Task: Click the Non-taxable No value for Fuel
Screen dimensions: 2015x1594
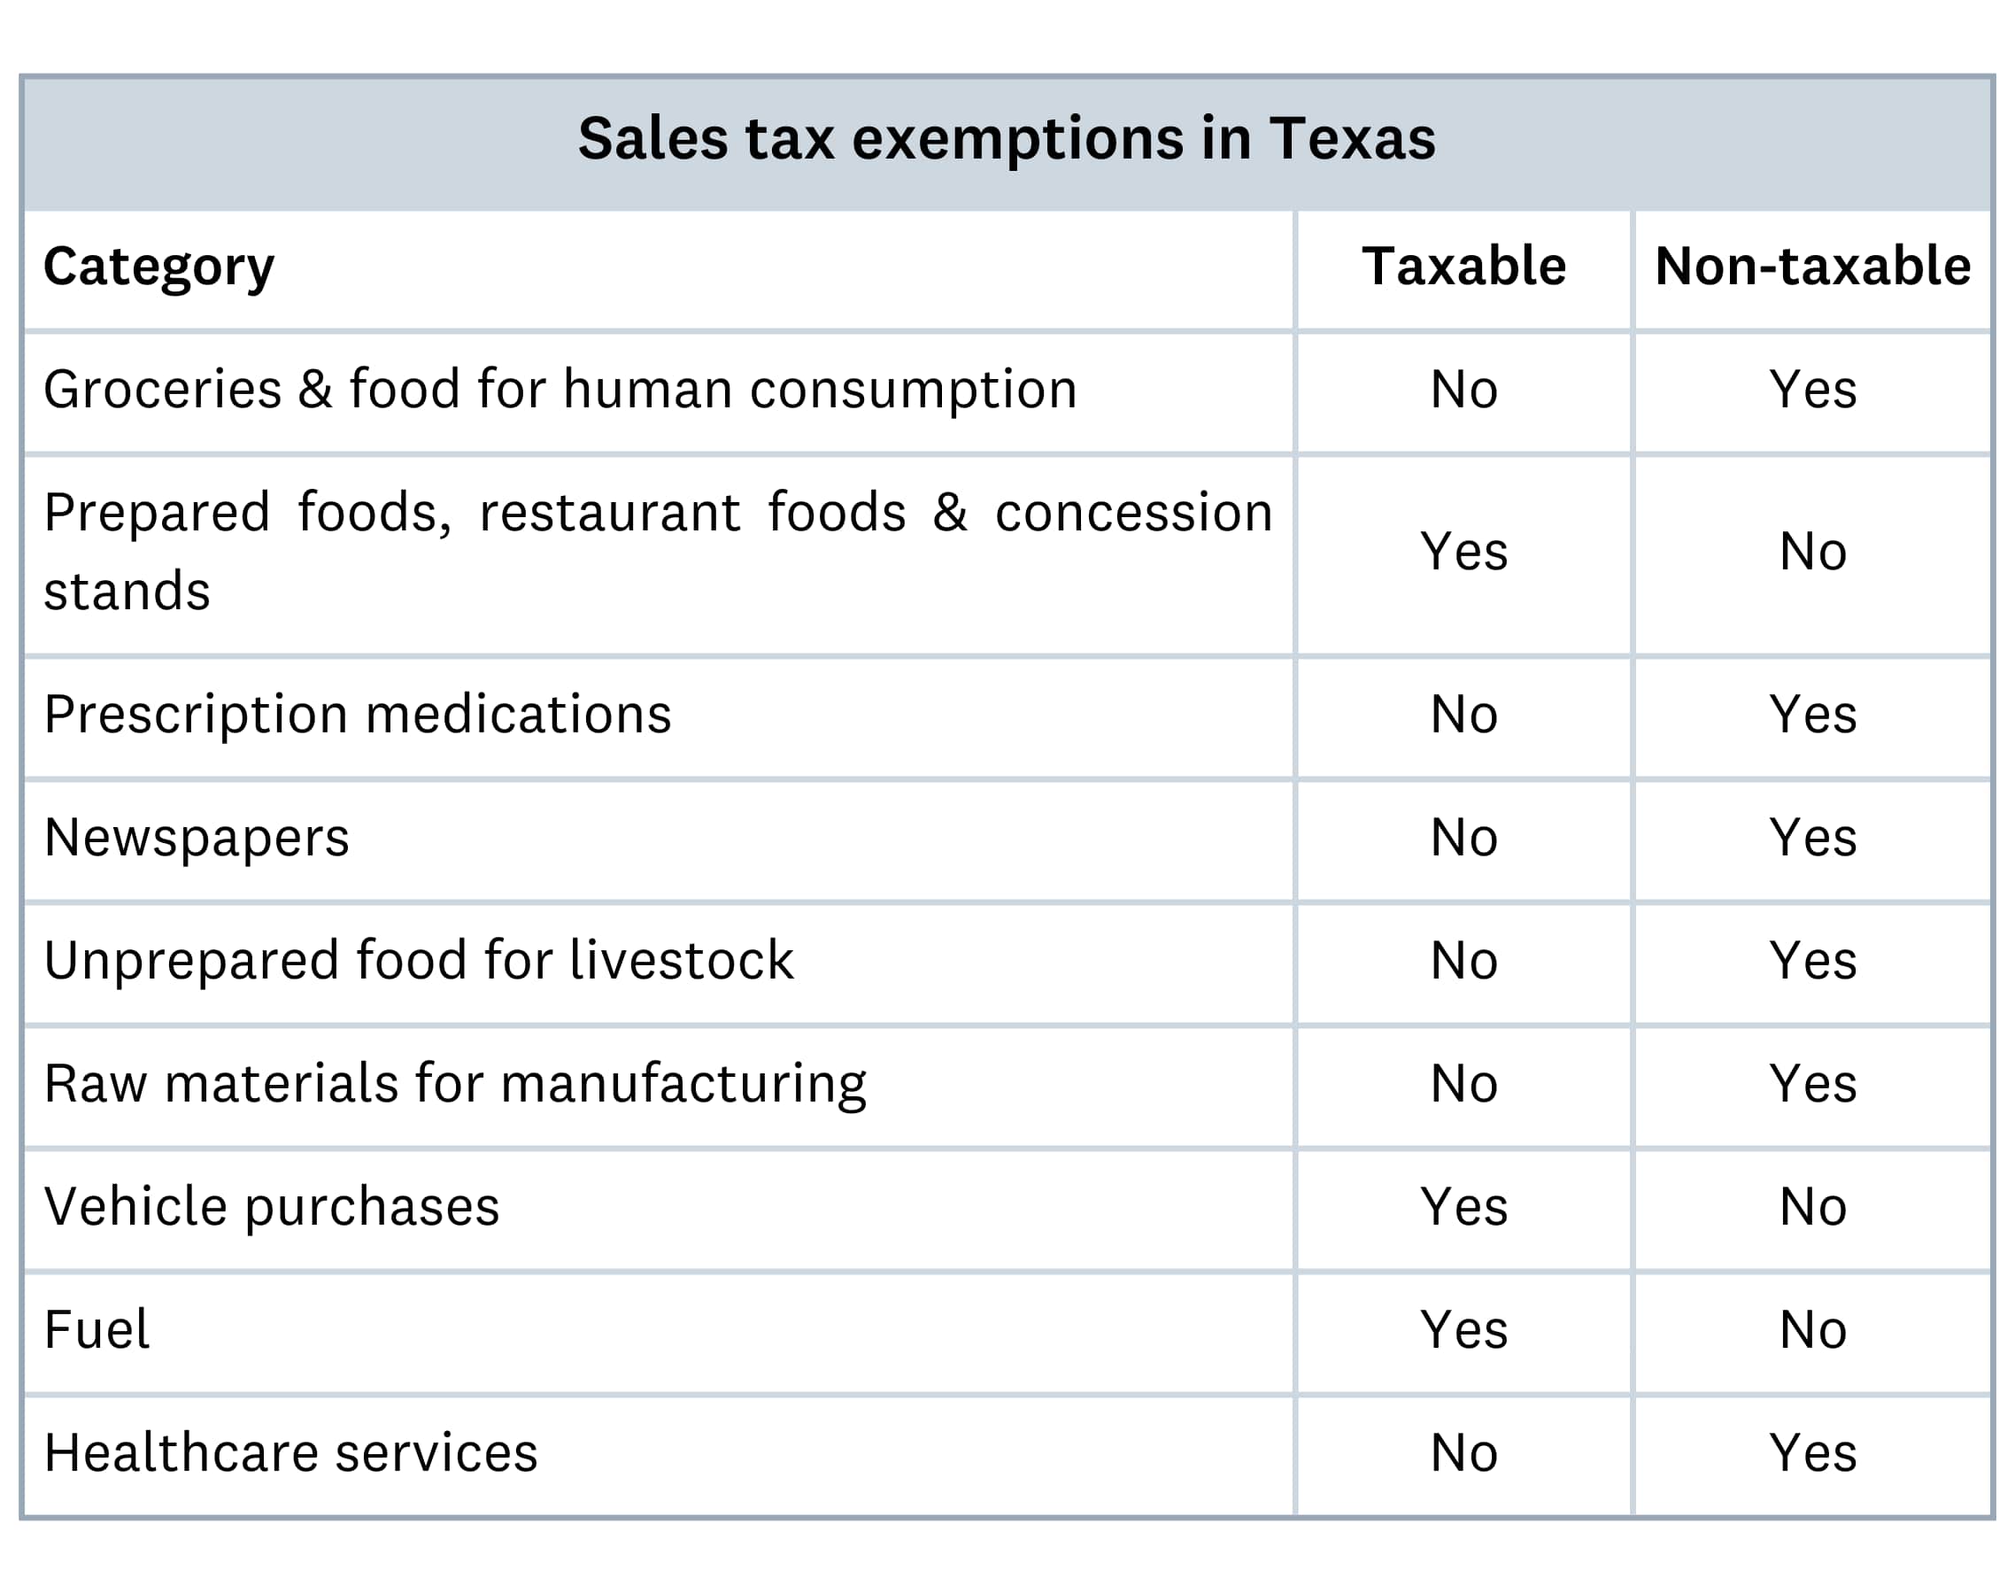Action: 1811,1330
